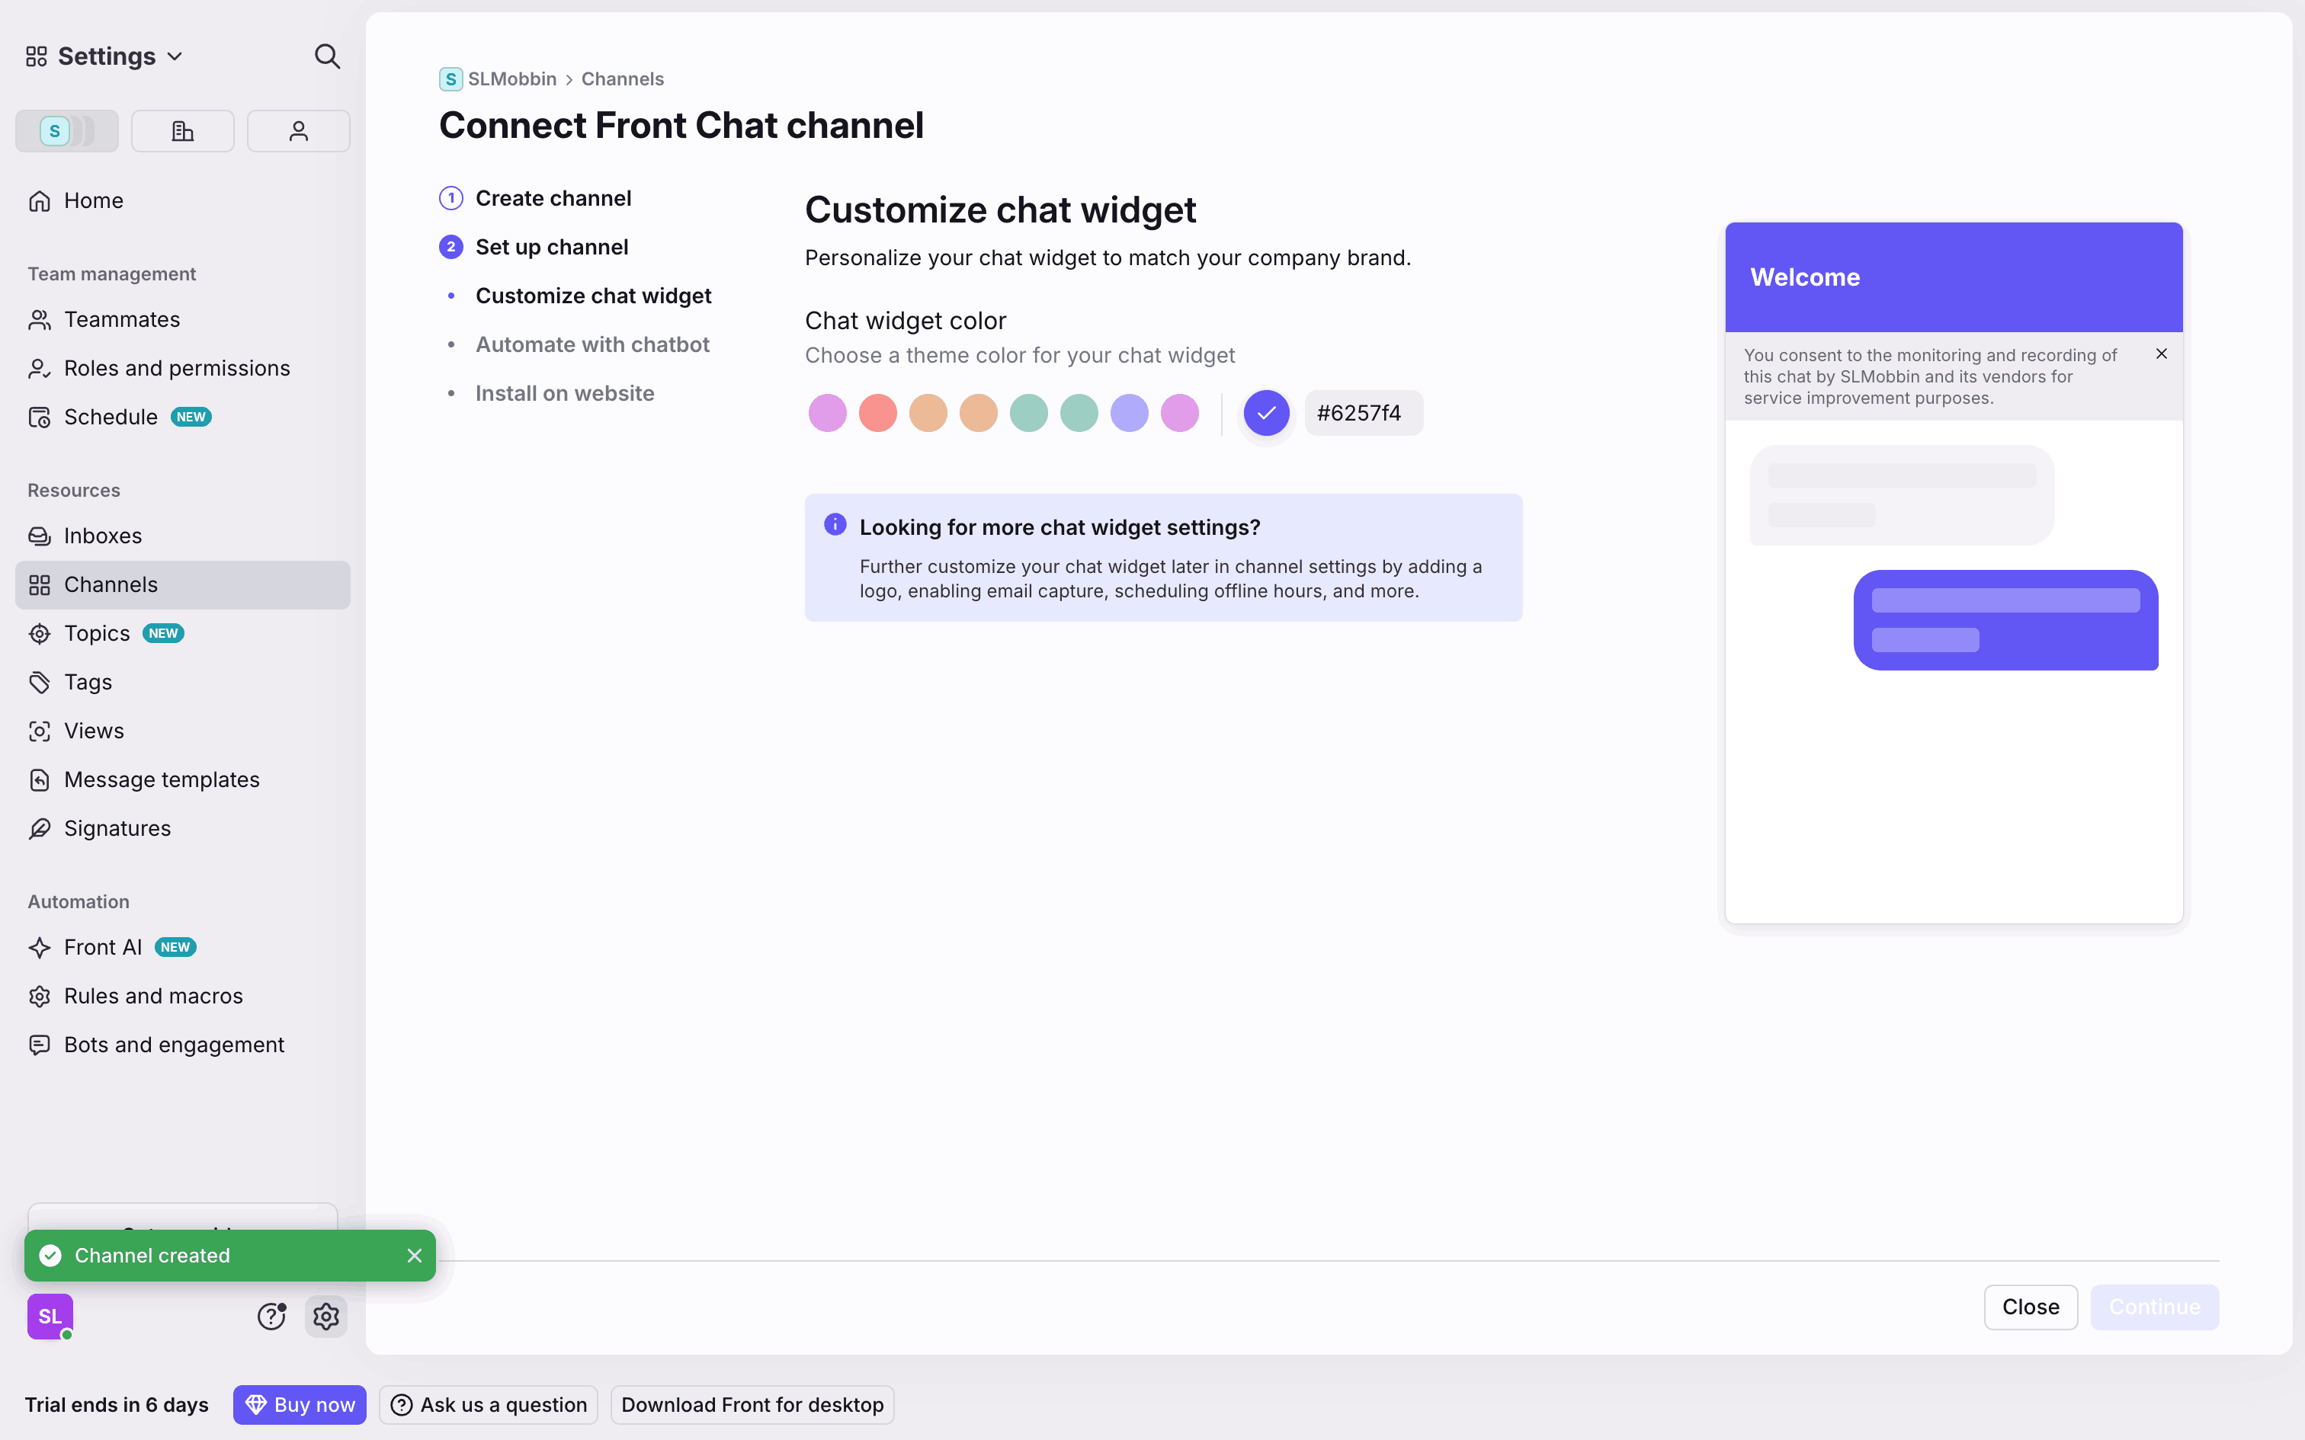Screen dimensions: 2305x1440
Task: Open the company building settings tab
Action: [x=182, y=131]
